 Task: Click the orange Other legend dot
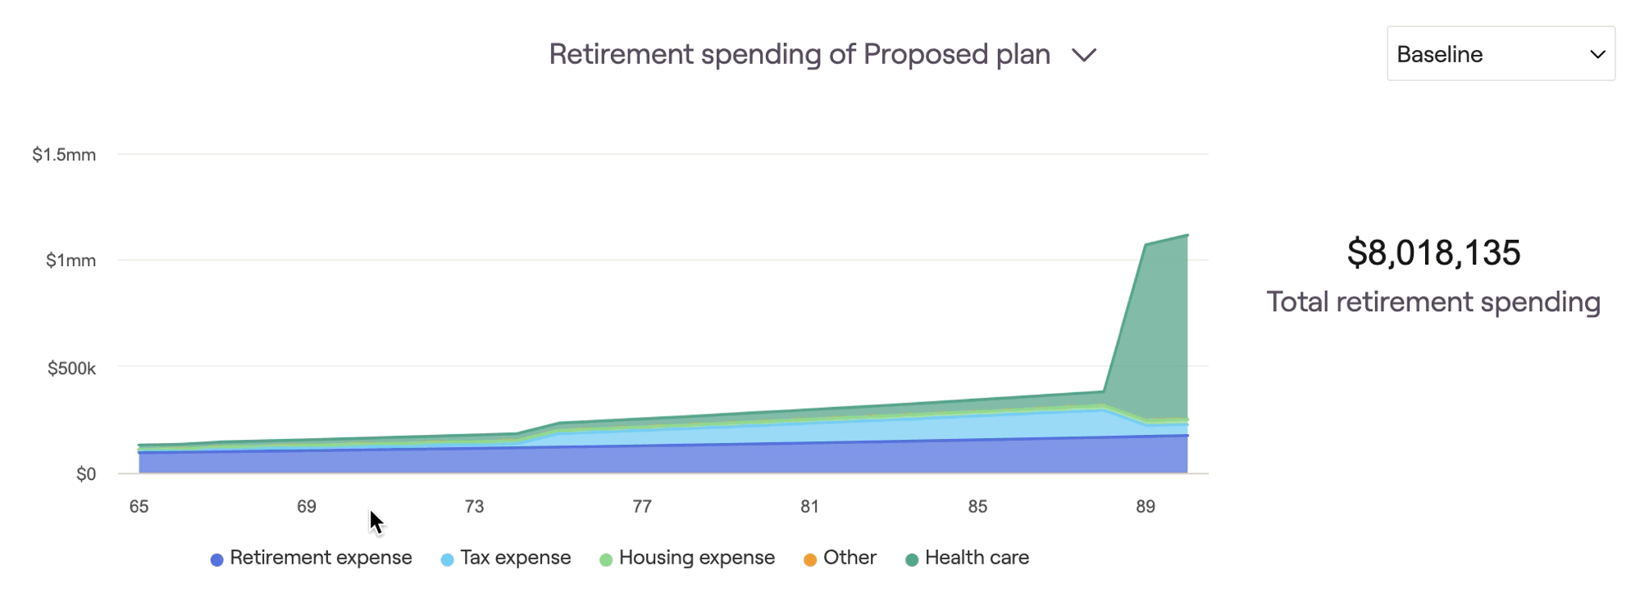(810, 559)
